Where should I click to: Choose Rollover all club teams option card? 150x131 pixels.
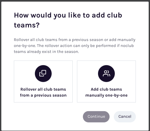43,81
